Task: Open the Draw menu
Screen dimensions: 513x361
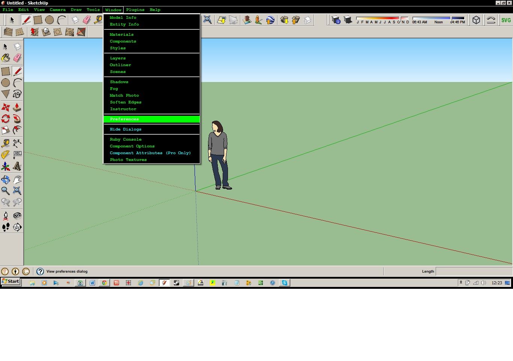Action: coord(76,10)
